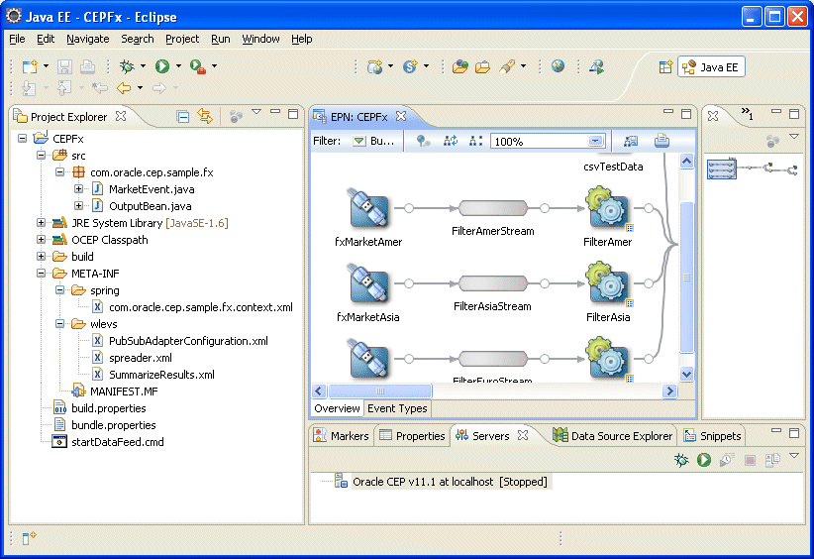Screen dimensions: 814x559
Task: Click the EPN horizontal scrollbar thumb
Action: click(380, 391)
